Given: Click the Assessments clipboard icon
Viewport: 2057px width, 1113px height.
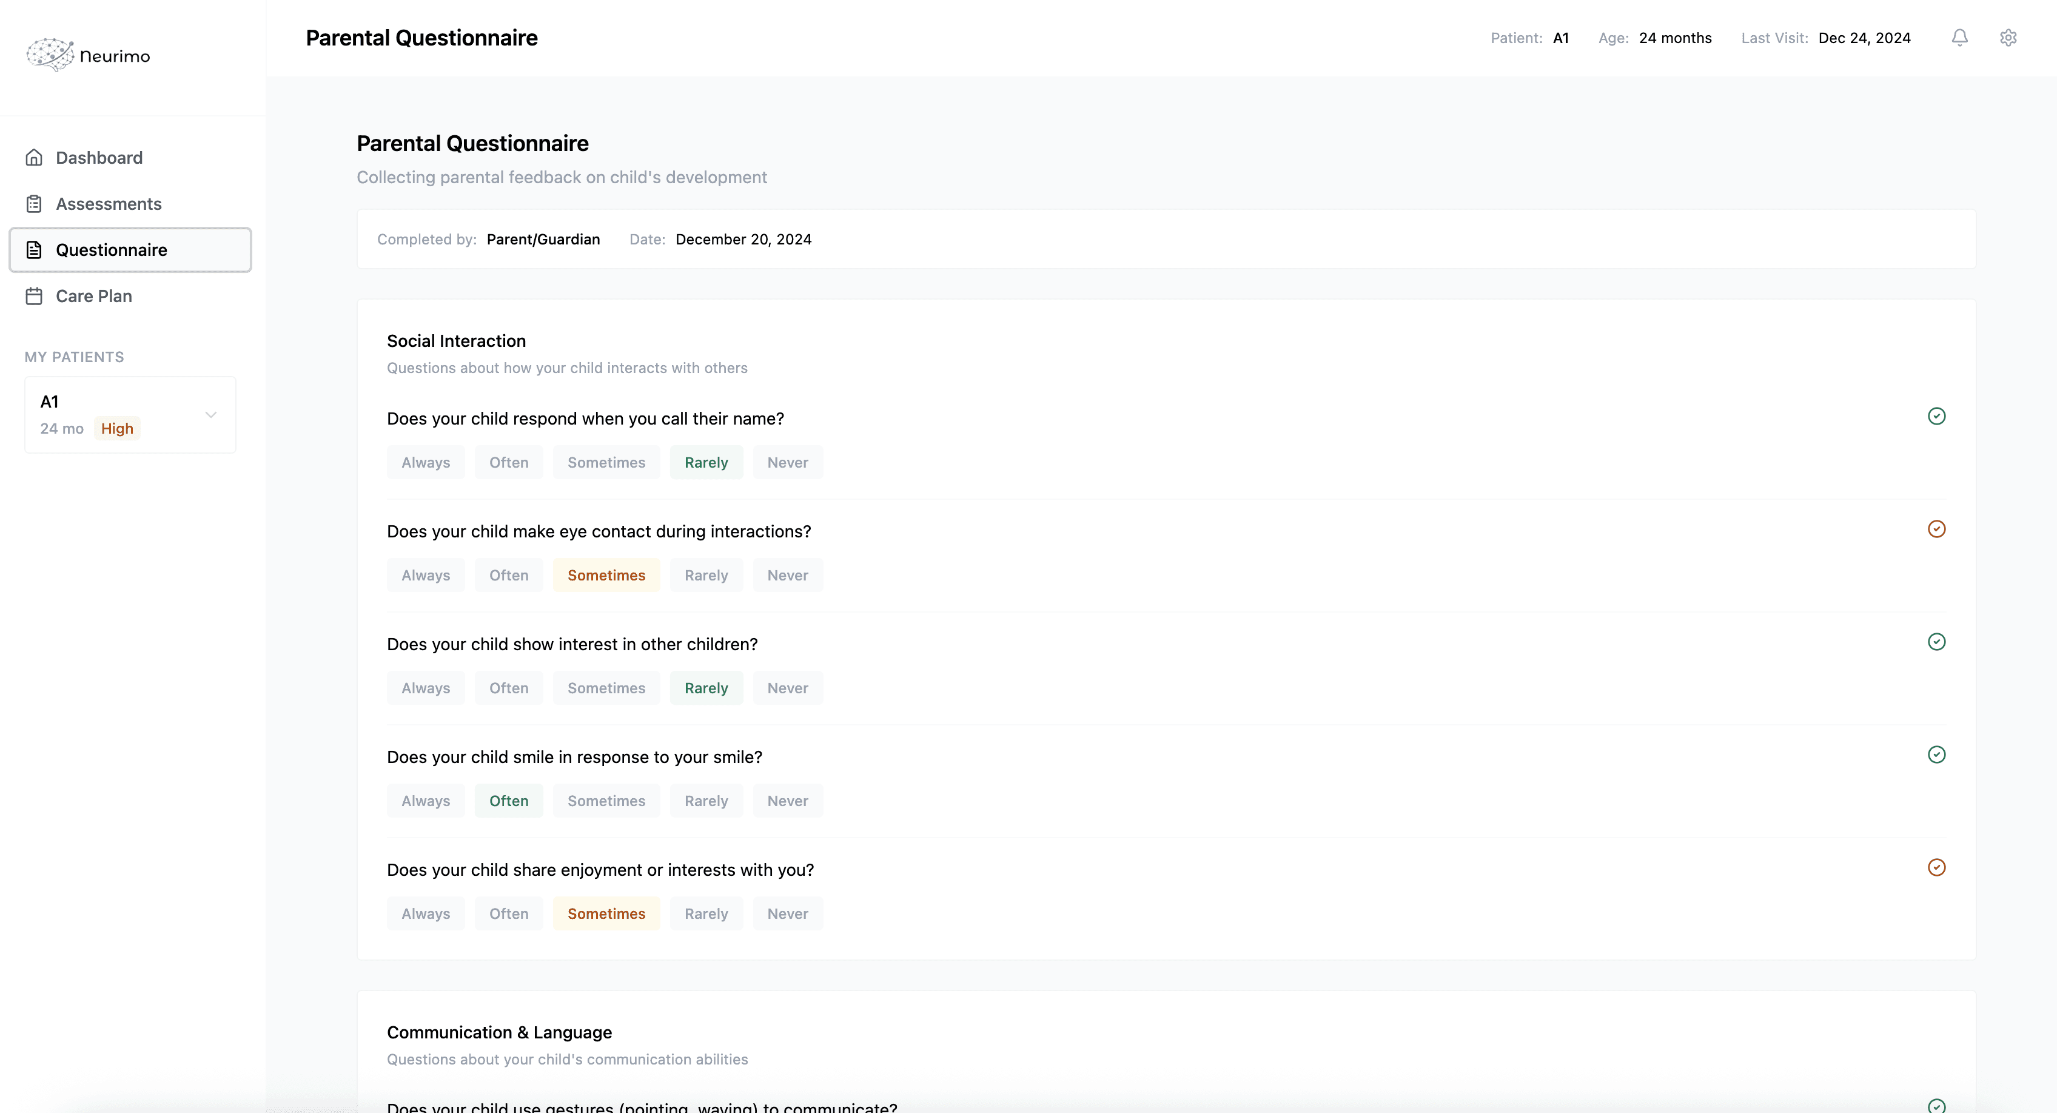Looking at the screenshot, I should (x=33, y=204).
